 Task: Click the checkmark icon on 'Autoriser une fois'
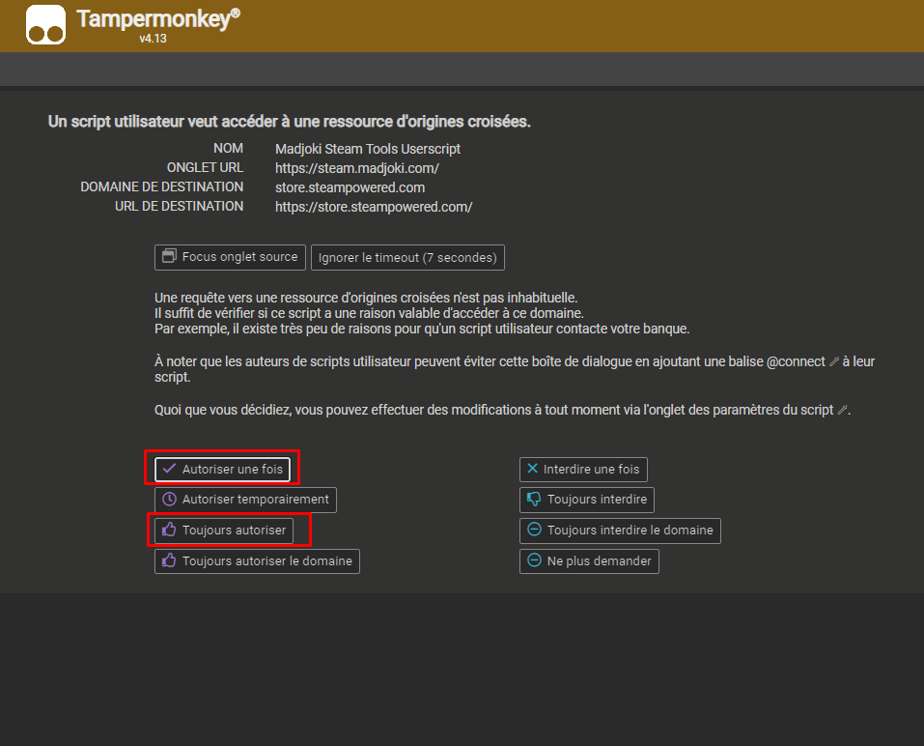169,469
